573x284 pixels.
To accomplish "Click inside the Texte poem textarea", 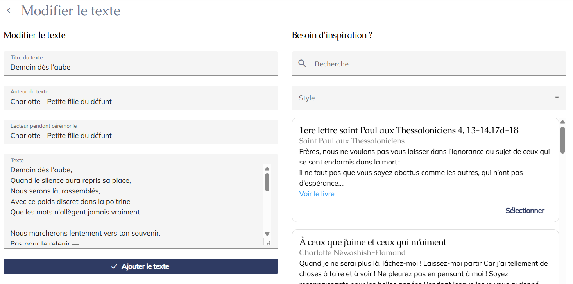I will (x=133, y=202).
